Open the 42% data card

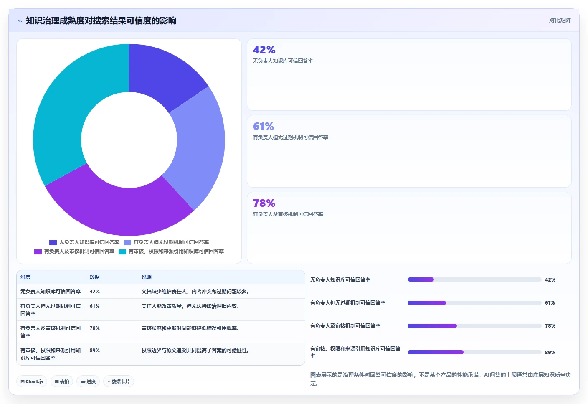[x=409, y=75]
